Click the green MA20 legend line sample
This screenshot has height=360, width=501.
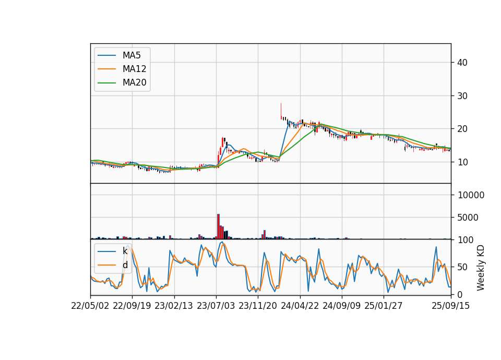[x=106, y=82]
